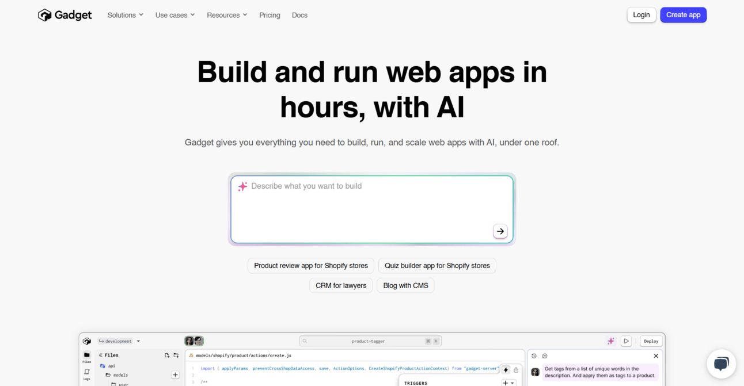Image resolution: width=744 pixels, height=386 pixels.
Task: Click the lightning bolt icon in code editor
Action: coord(506,370)
